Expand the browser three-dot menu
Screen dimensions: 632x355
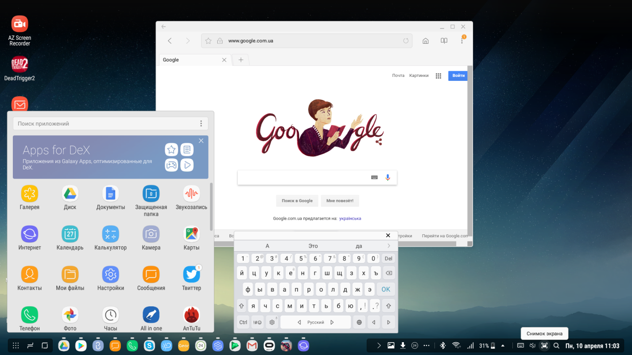[x=462, y=41]
